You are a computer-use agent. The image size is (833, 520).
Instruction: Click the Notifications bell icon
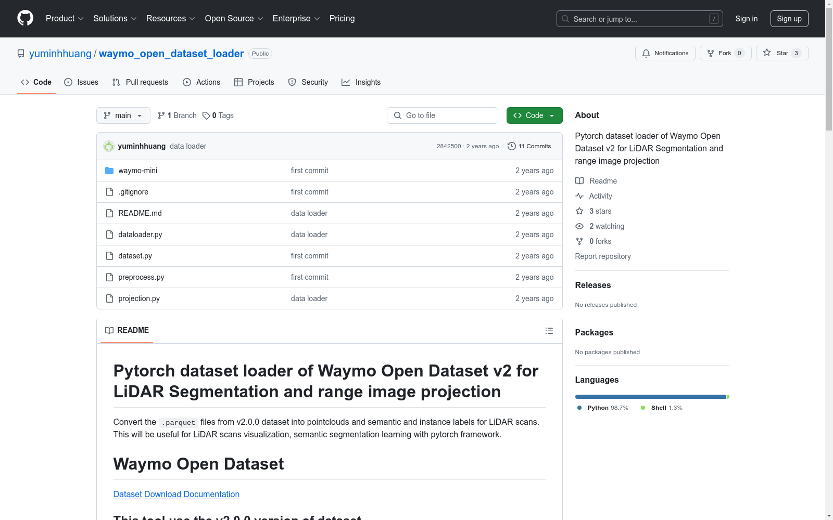pyautogui.click(x=646, y=53)
